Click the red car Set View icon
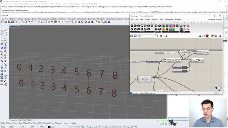The height and width of the screenshot is (128, 228). point(59,22)
